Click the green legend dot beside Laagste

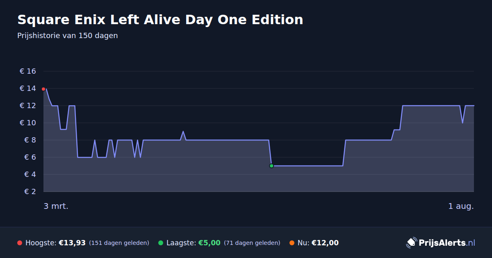click(x=161, y=243)
